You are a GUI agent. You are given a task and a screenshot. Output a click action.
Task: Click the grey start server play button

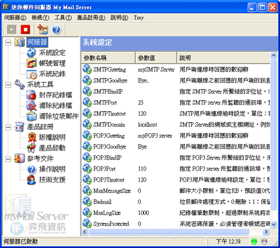[12, 30]
